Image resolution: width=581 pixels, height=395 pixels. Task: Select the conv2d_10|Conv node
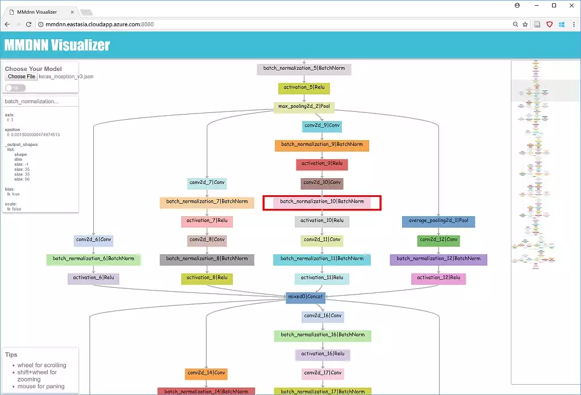pyautogui.click(x=322, y=183)
